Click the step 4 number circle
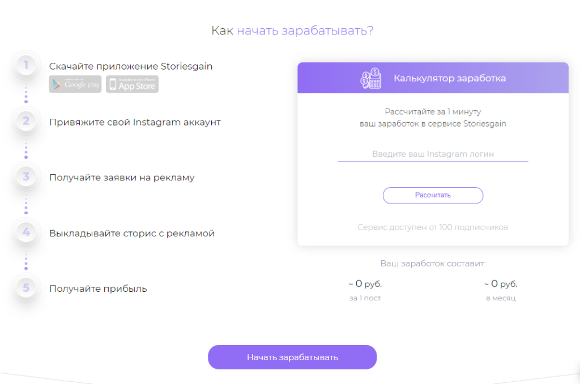 pyautogui.click(x=26, y=232)
